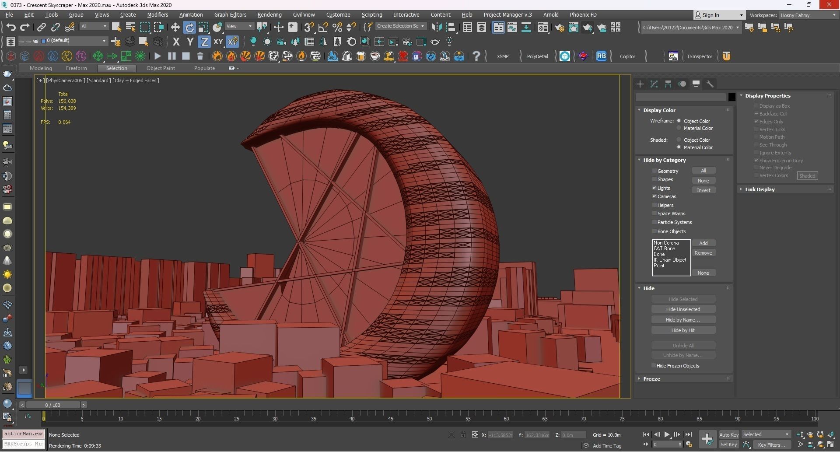Open the Motion command panel tab
The width and height of the screenshot is (840, 455).
click(682, 84)
